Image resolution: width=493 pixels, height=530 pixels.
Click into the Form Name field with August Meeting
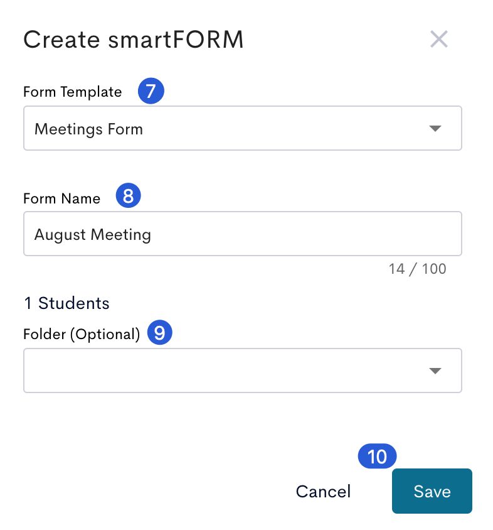click(x=243, y=234)
